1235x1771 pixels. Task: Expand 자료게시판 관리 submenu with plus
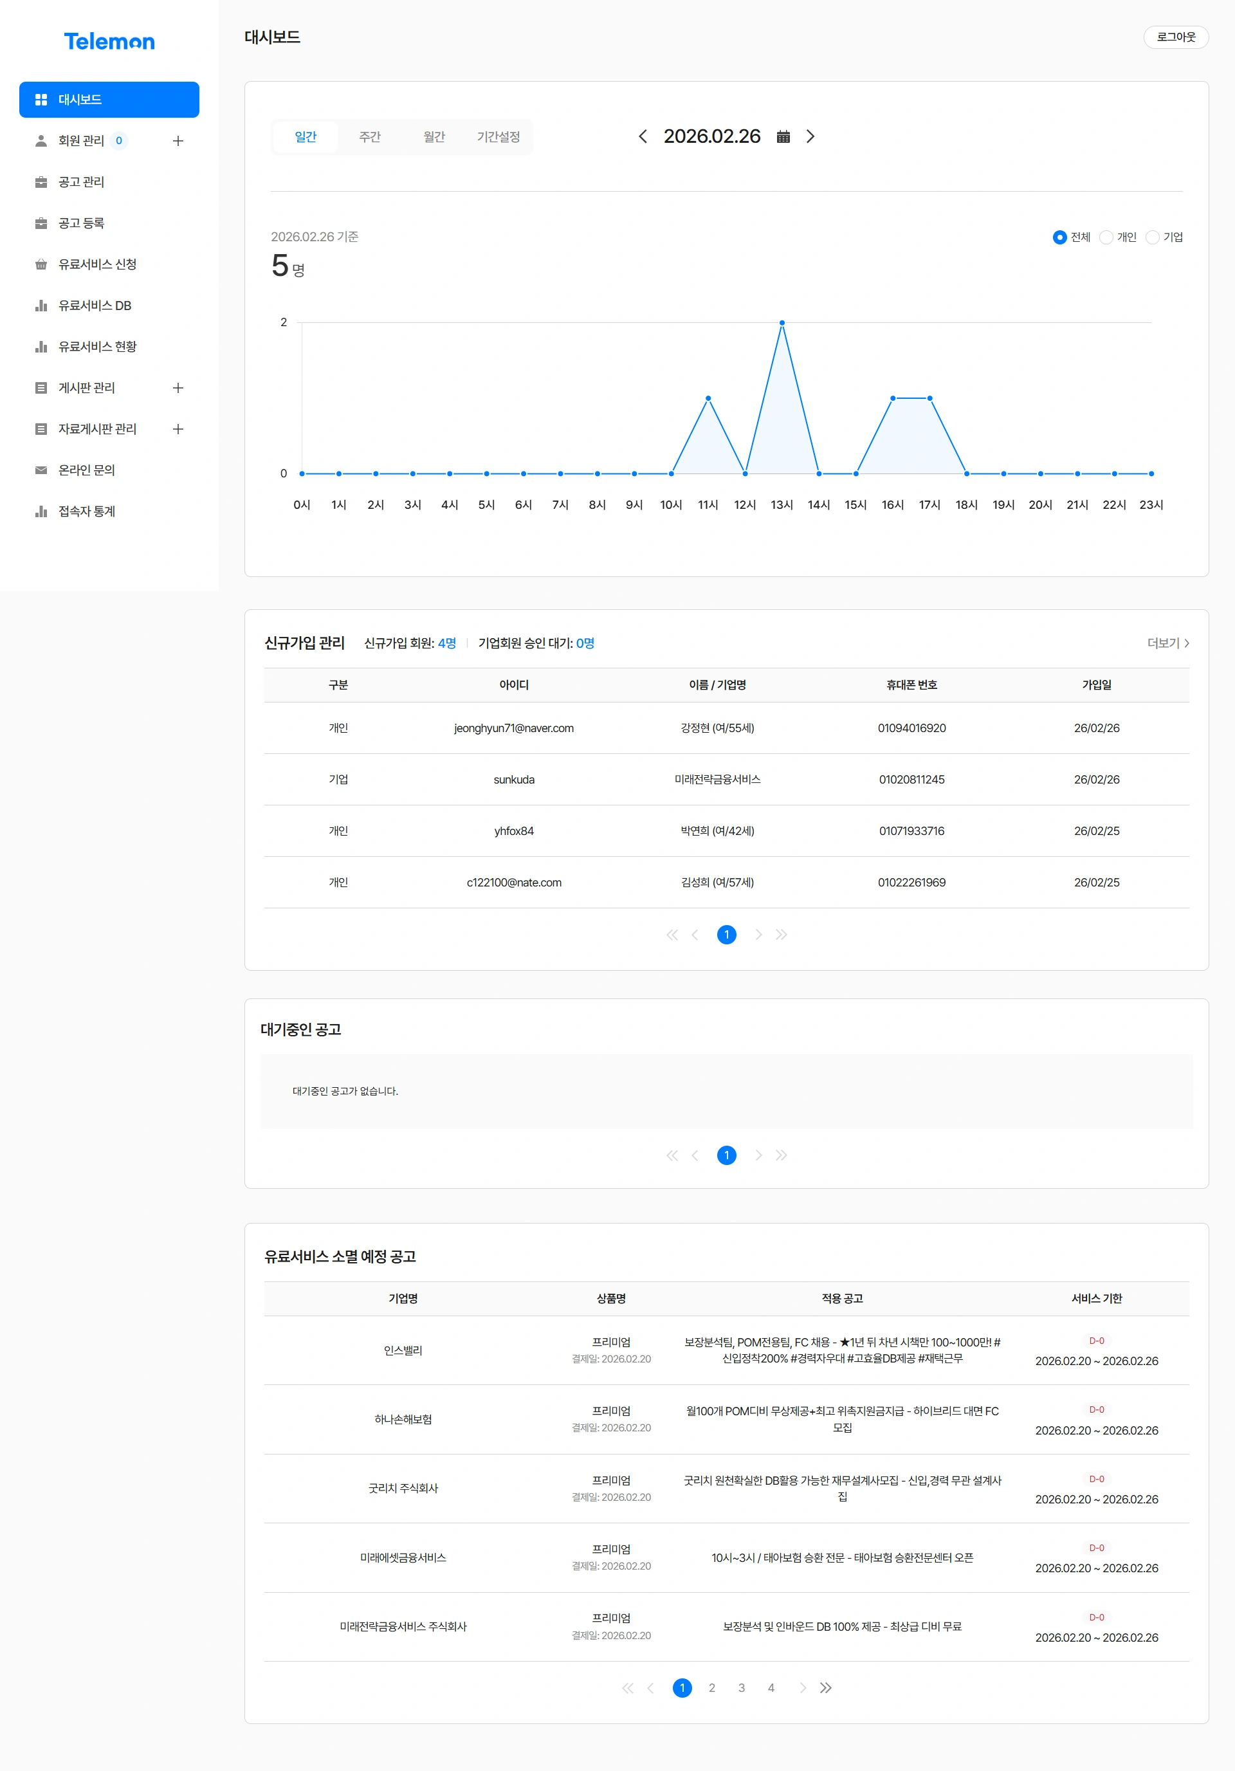pos(178,429)
